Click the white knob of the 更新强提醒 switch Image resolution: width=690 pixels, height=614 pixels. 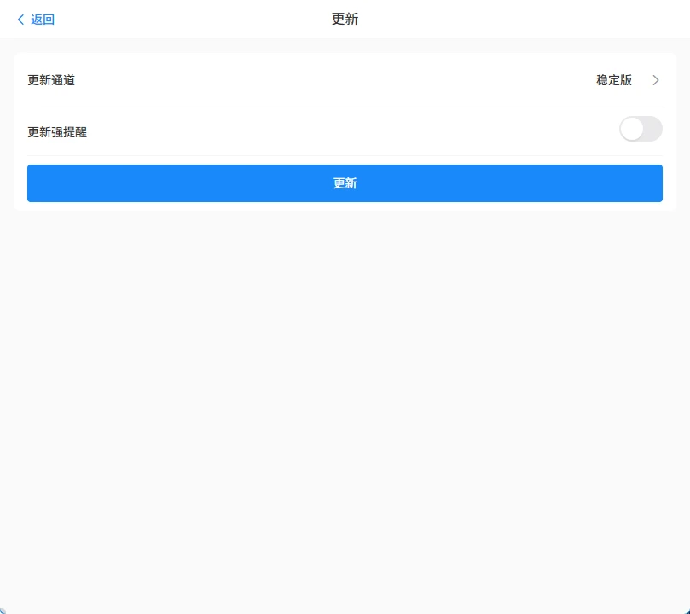pyautogui.click(x=632, y=129)
